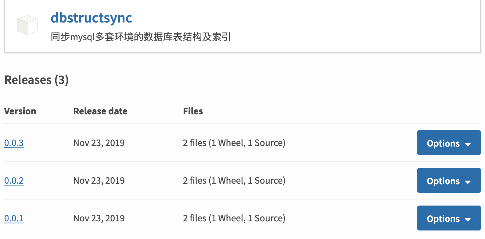Screen dimensions: 485x239
Task: Click the release date of version 0.0.1
Action: [99, 218]
